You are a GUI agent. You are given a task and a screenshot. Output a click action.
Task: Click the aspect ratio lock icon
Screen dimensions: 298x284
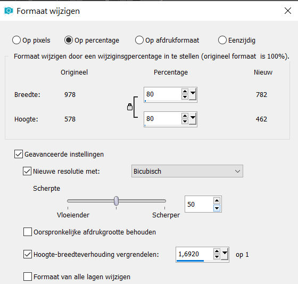click(130, 107)
